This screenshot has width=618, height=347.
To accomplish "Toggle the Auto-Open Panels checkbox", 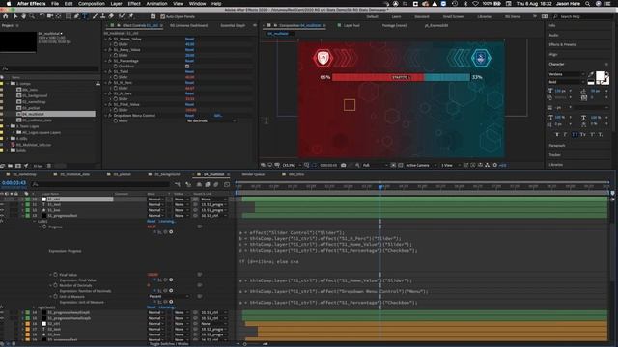I will [x=163, y=17].
